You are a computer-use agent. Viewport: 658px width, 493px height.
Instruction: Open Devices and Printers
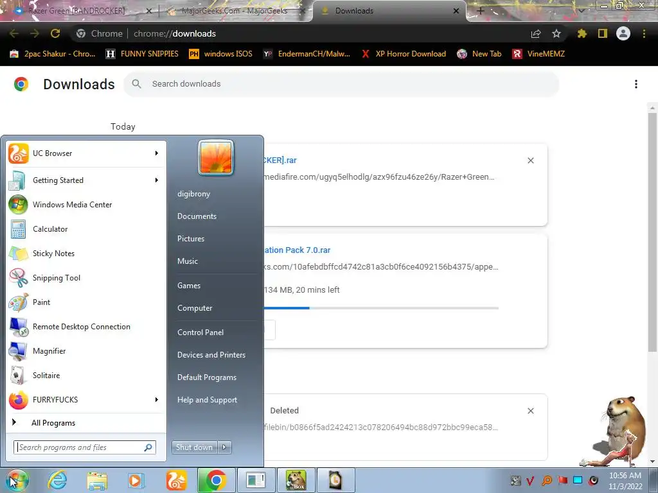coord(211,354)
